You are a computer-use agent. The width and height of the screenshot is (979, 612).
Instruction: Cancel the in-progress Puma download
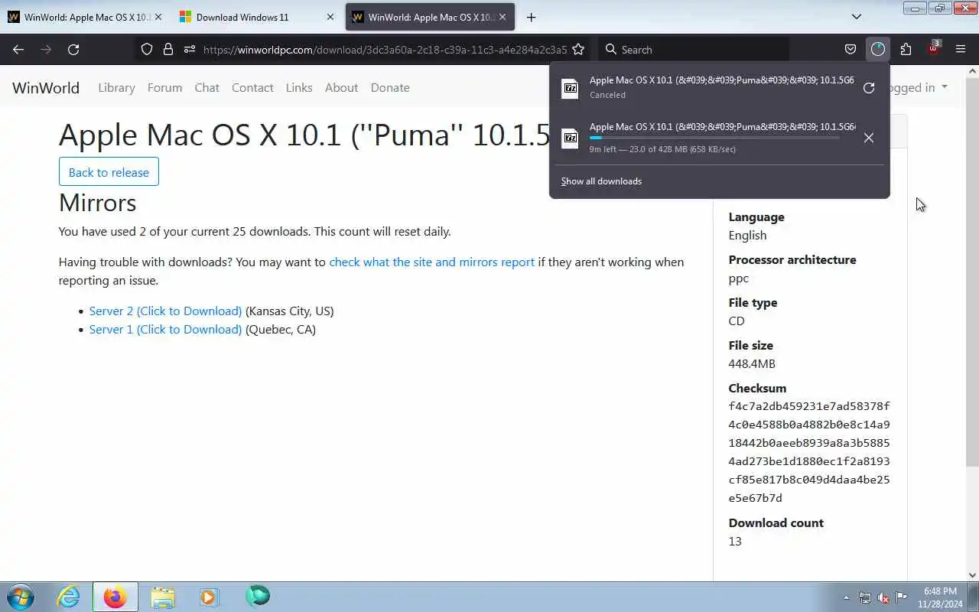869,138
